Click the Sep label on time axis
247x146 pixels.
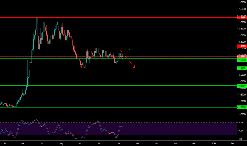[x=137, y=143]
